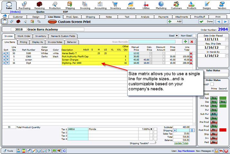The image size is (230, 154).
Task: Click the Update Totals link
Action: click(181, 143)
